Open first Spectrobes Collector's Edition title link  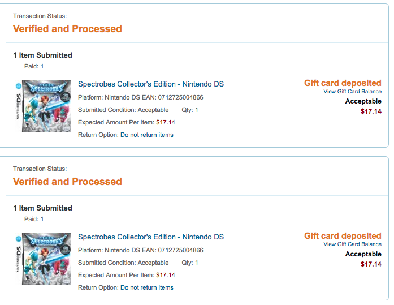pyautogui.click(x=151, y=84)
